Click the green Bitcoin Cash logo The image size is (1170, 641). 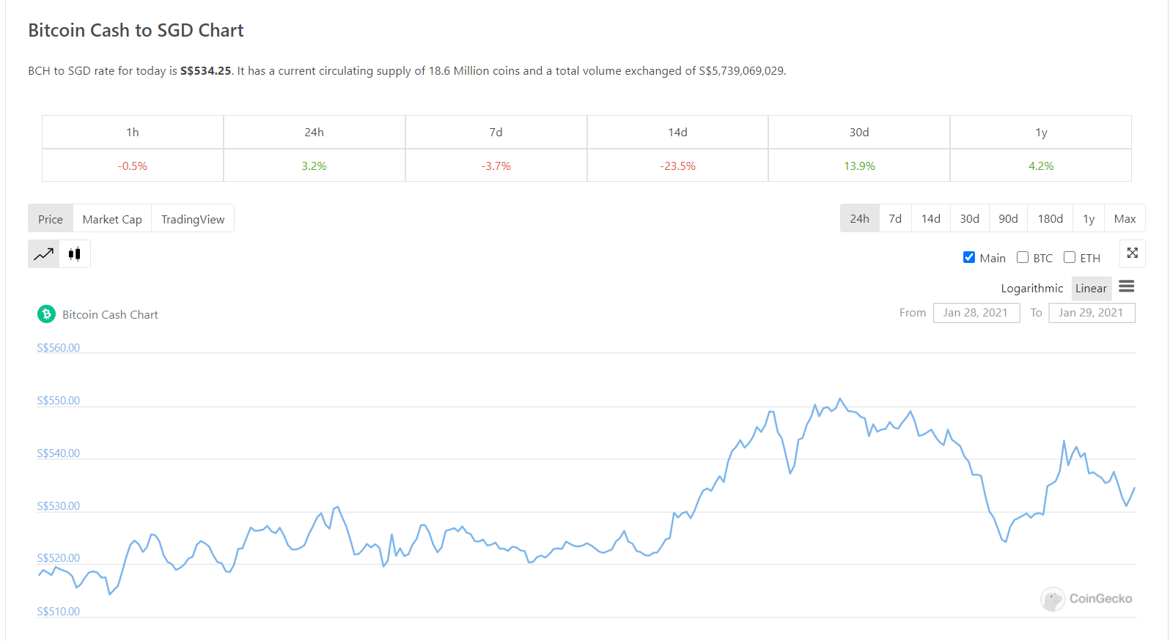pyautogui.click(x=47, y=314)
